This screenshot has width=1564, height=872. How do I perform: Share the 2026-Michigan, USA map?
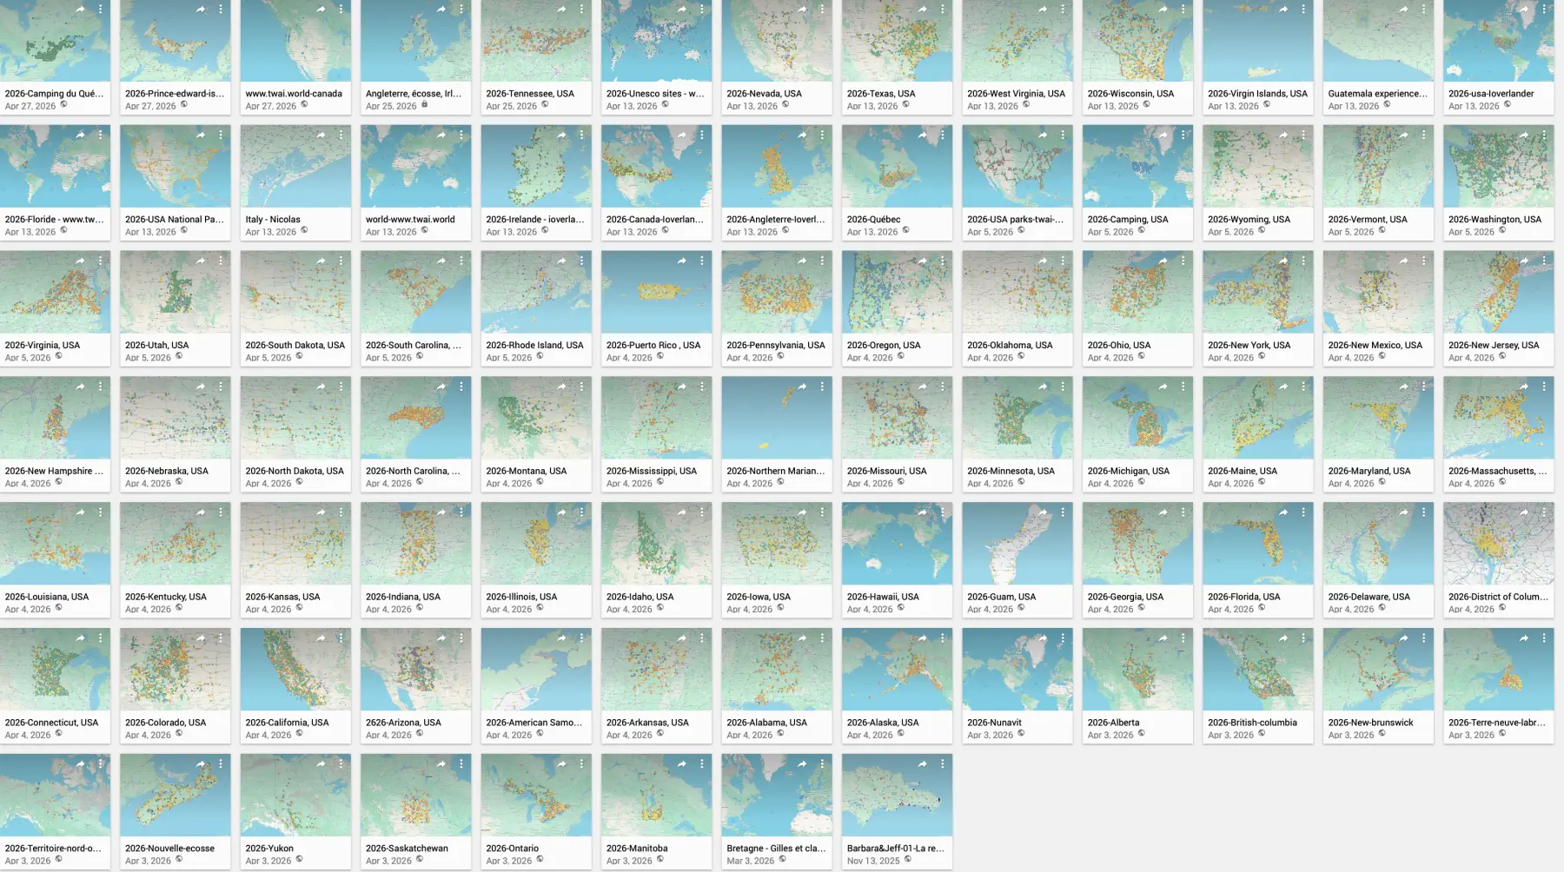[1163, 386]
